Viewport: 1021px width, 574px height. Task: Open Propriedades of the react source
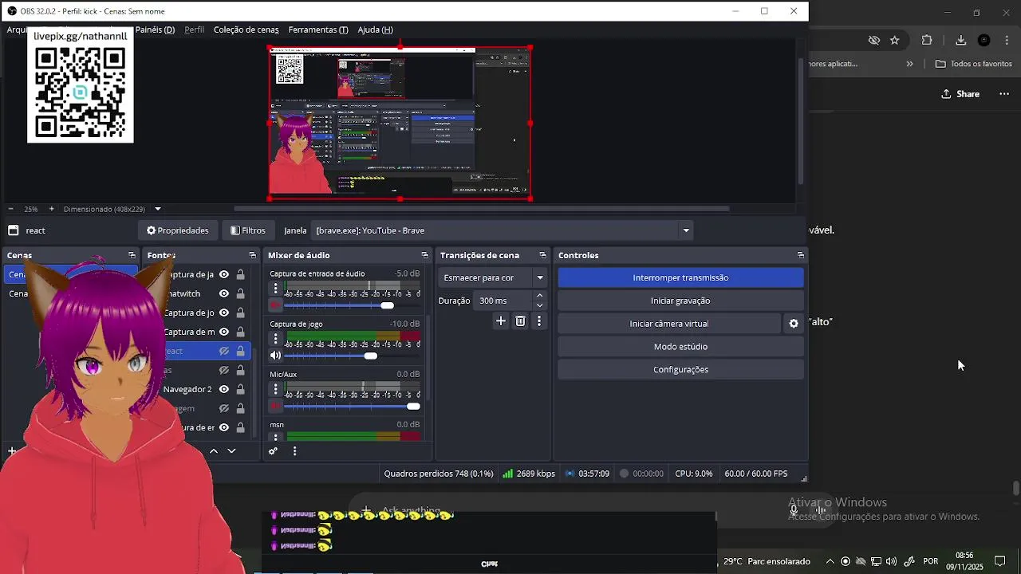177,230
